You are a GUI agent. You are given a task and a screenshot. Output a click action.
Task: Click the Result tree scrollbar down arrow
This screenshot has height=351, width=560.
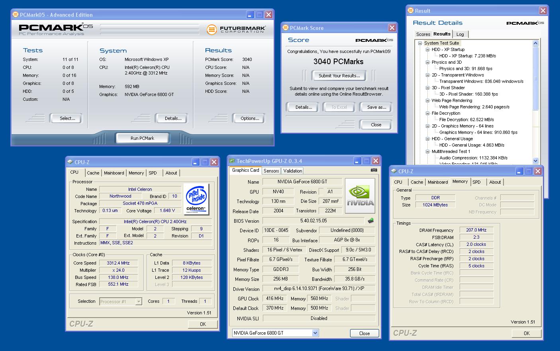click(536, 161)
